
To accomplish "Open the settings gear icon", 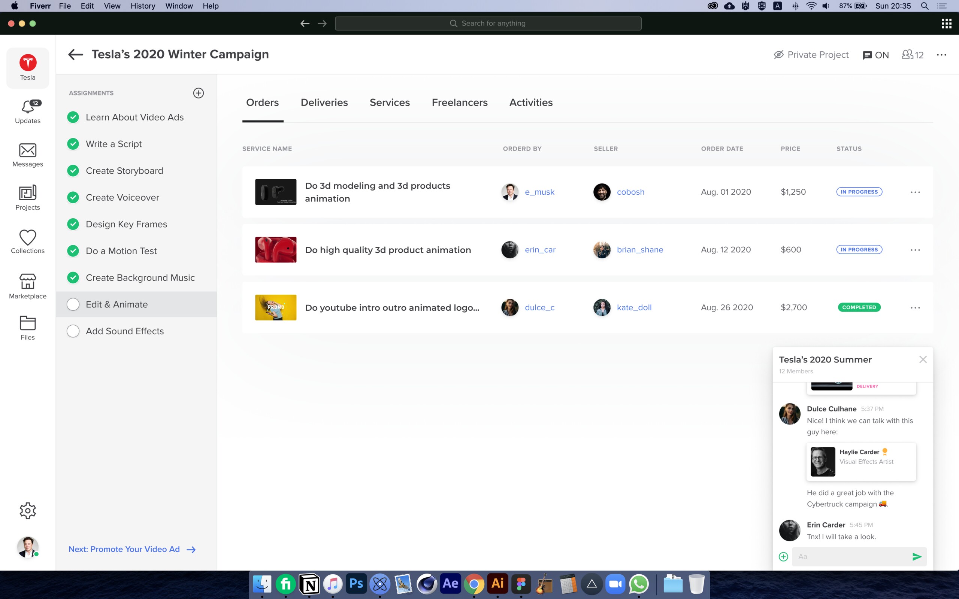I will click(x=28, y=511).
